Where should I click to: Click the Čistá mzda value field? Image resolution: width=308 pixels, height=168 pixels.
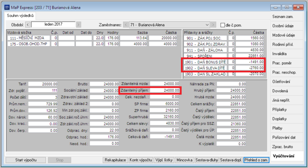pyautogui.click(x=231, y=137)
